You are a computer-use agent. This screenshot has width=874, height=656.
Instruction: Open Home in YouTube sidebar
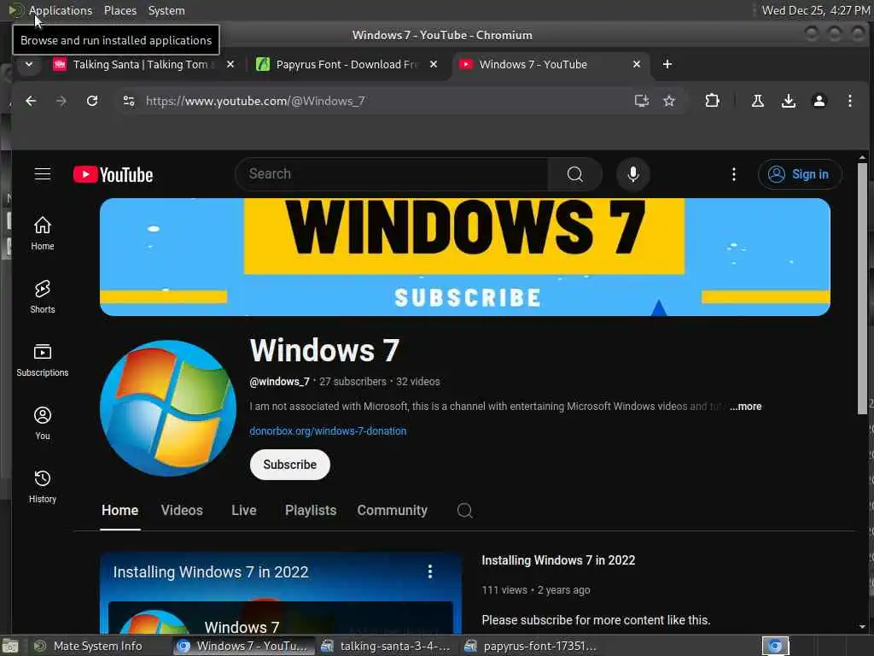pos(43,233)
